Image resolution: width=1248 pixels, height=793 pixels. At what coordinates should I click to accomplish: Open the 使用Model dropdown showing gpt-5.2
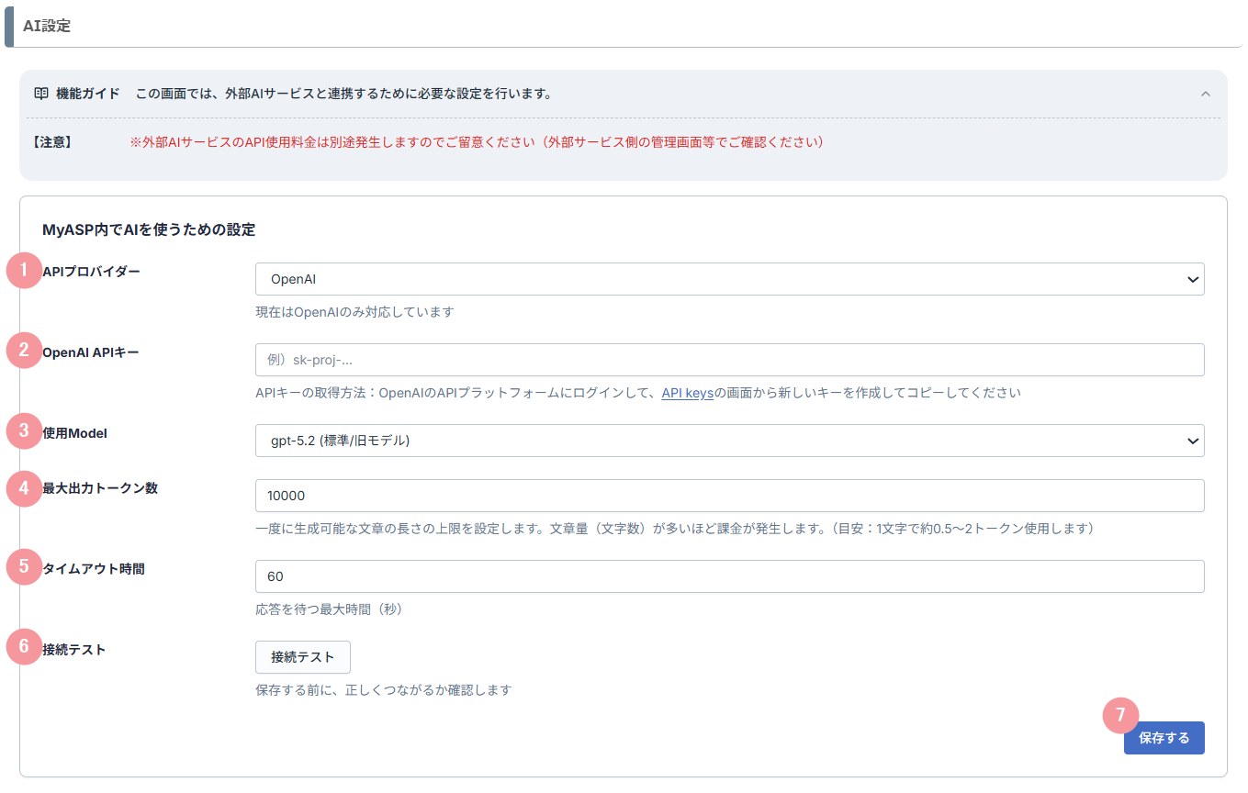coord(729,441)
